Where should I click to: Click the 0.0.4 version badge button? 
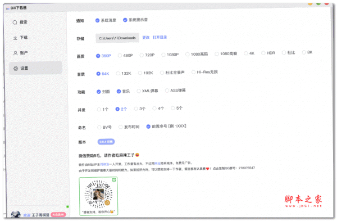(106, 142)
